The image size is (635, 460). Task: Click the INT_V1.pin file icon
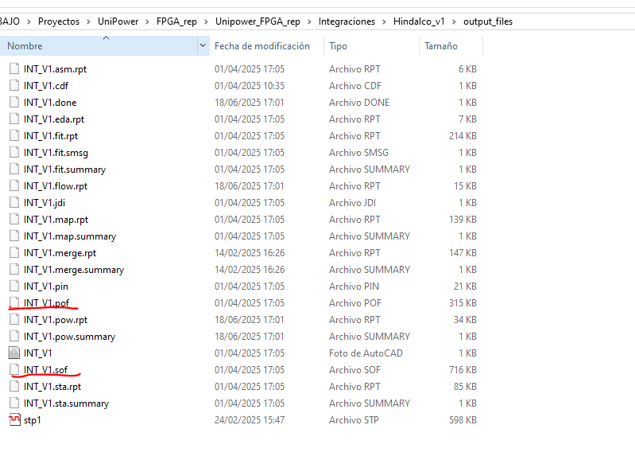tap(14, 286)
